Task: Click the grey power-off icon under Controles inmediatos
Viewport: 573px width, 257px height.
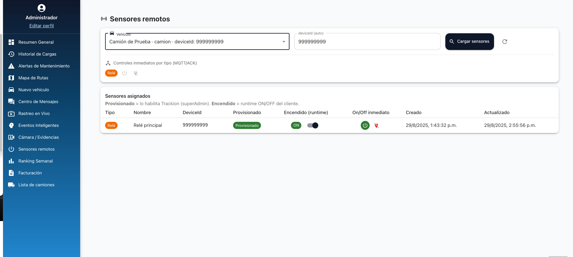Action: [136, 73]
